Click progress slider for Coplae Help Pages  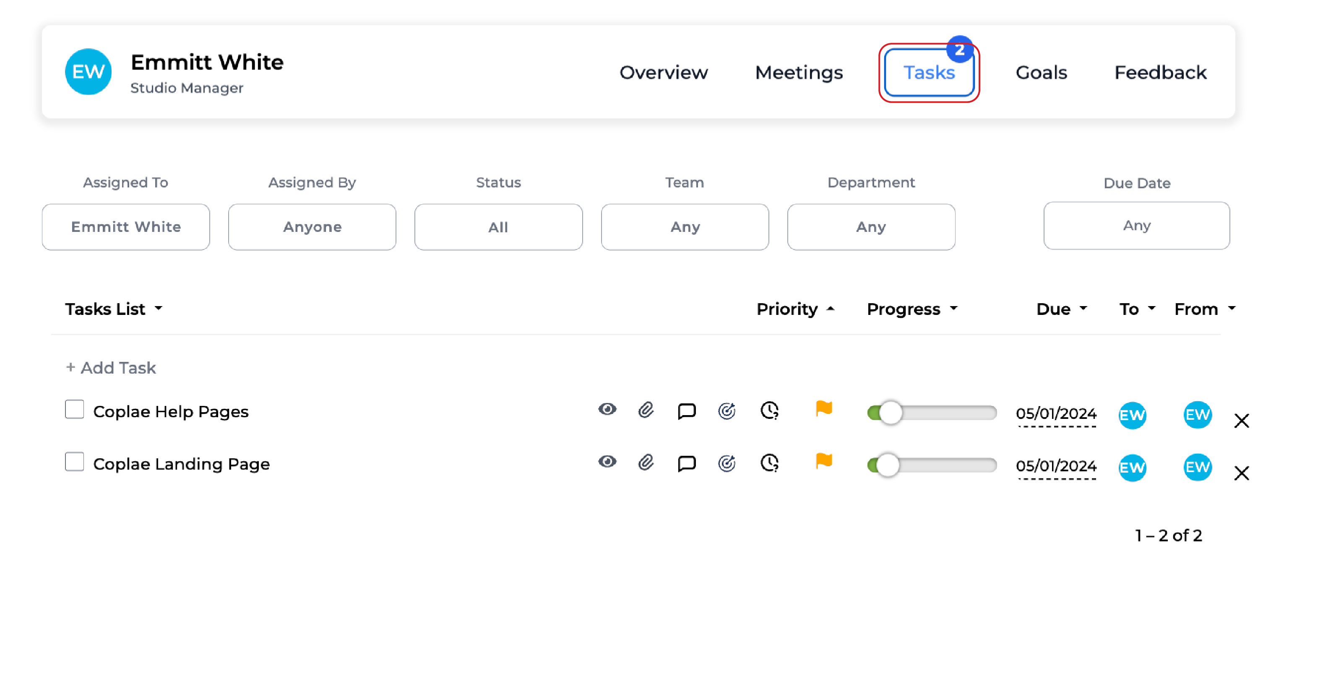pyautogui.click(x=932, y=413)
